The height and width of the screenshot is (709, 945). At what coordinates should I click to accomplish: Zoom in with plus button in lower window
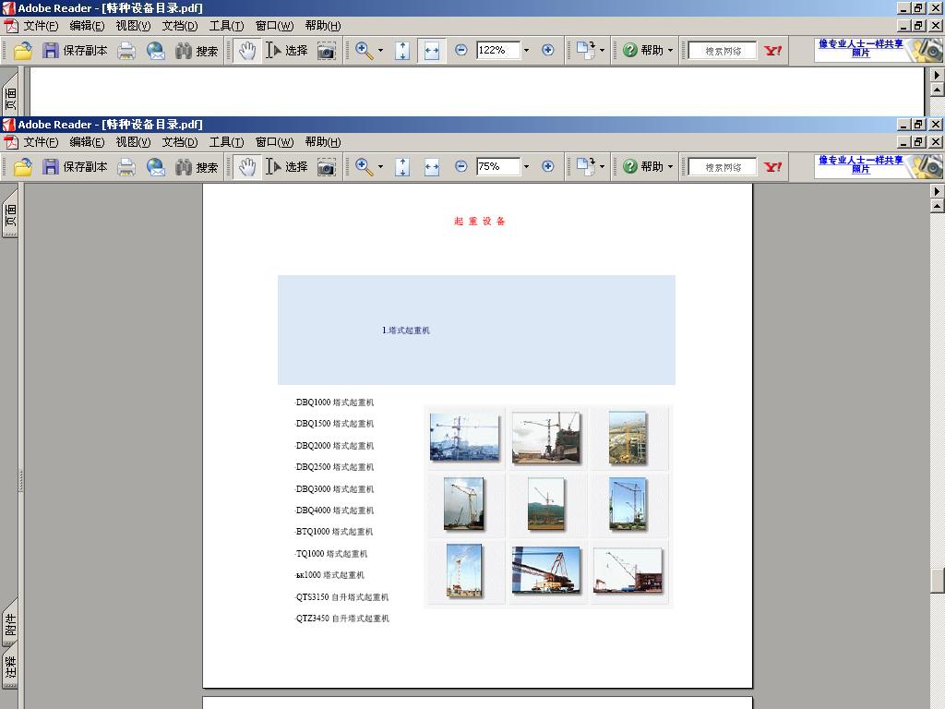548,166
